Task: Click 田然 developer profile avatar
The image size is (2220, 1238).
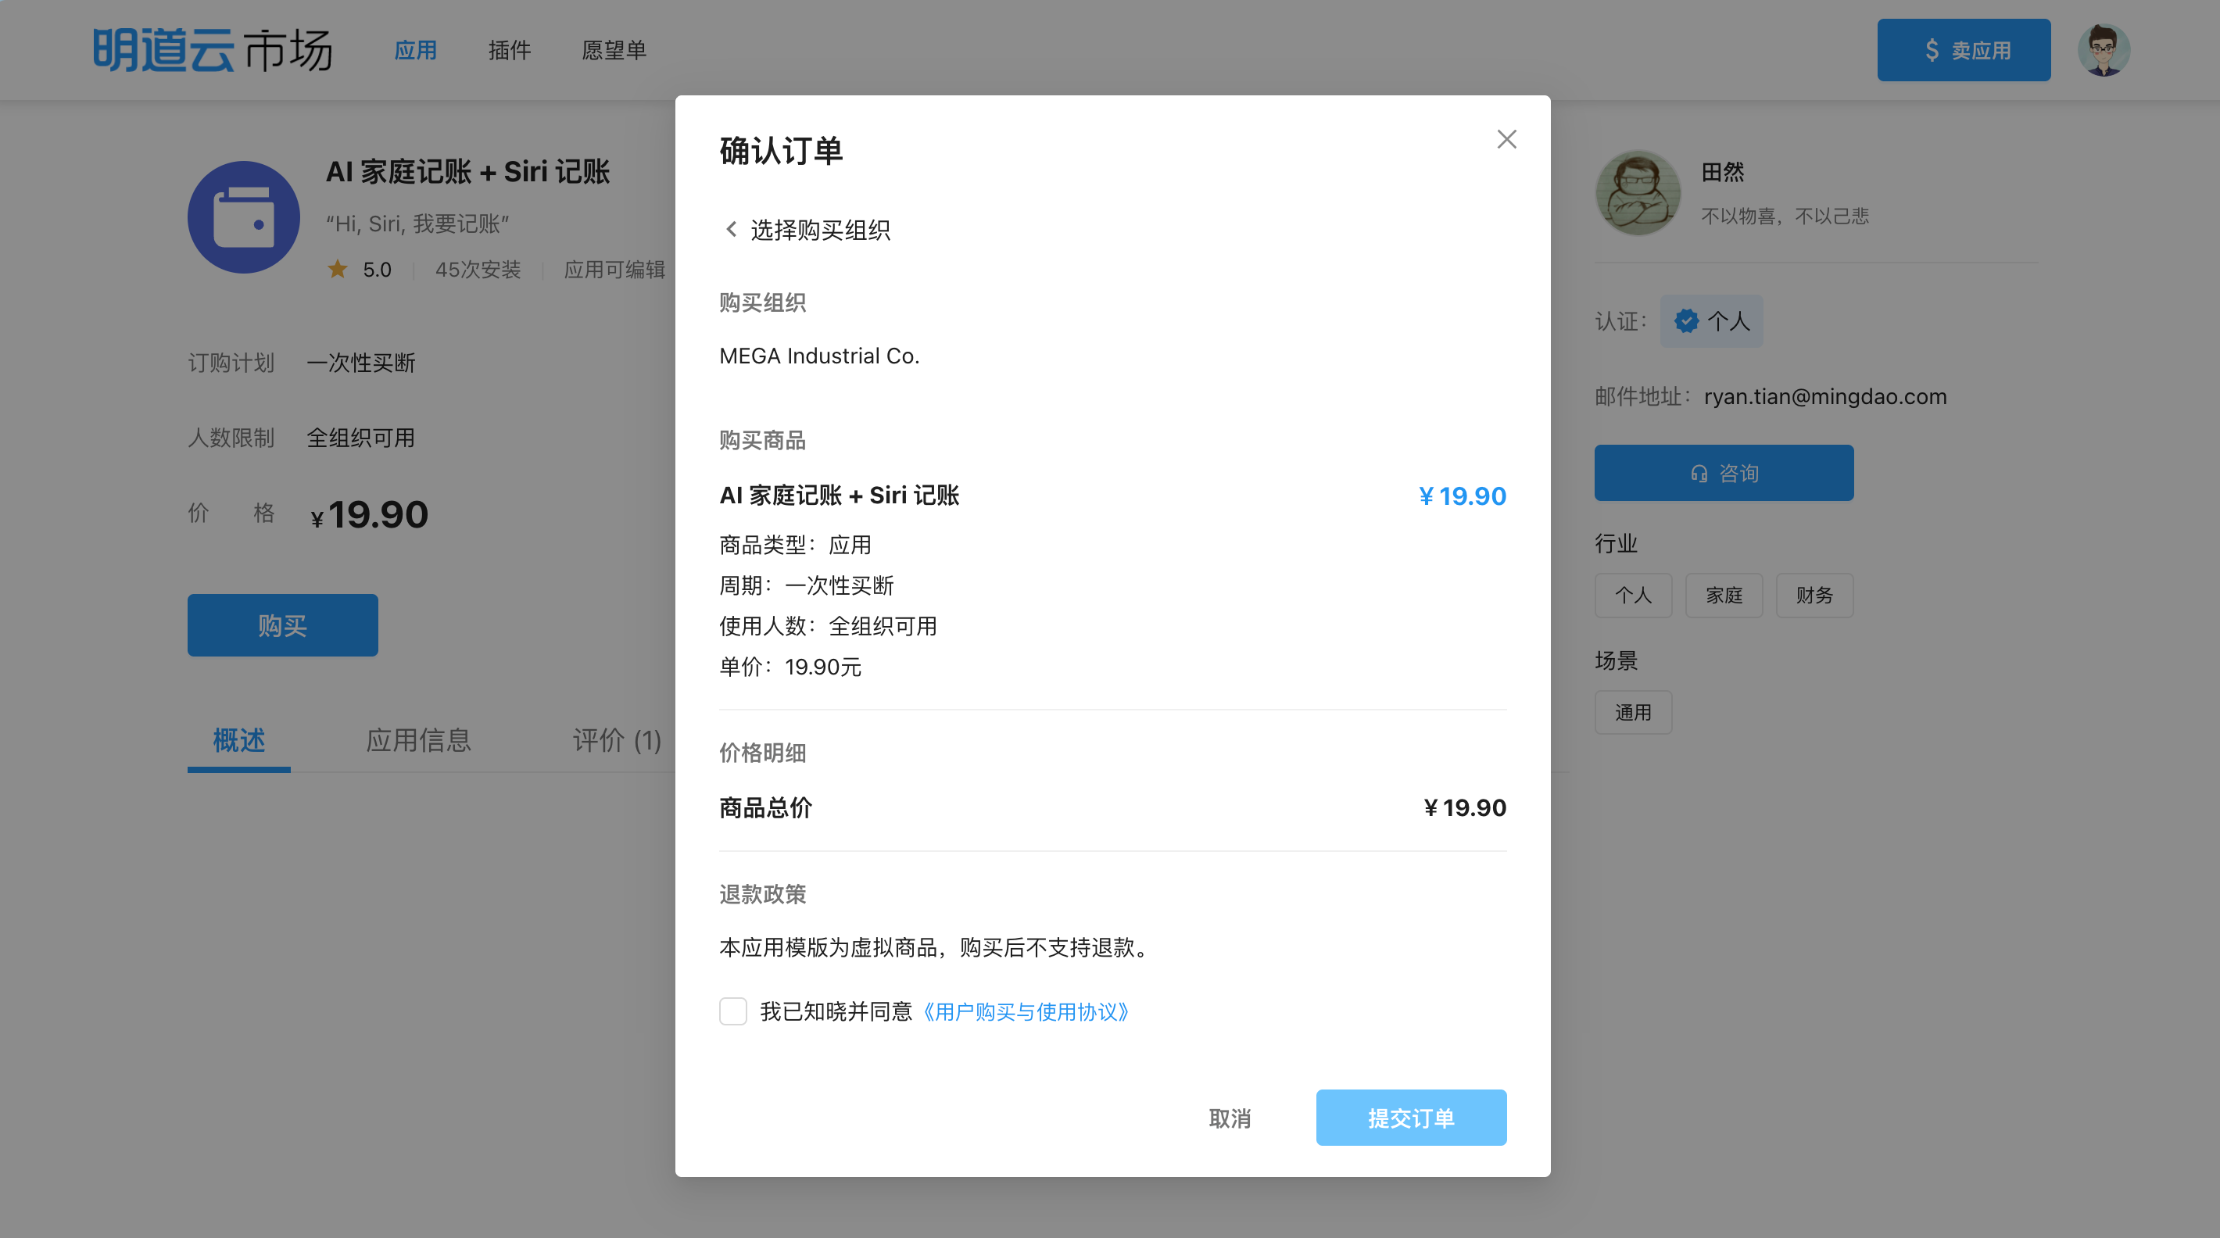Action: [1638, 193]
